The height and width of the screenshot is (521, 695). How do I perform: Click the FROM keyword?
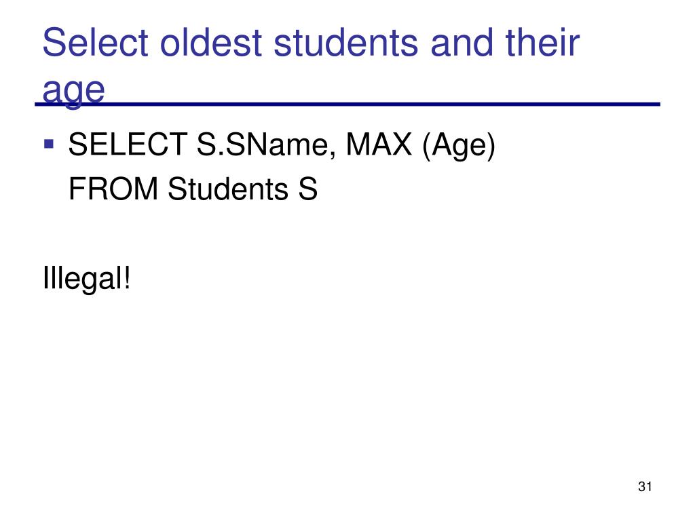click(x=113, y=189)
